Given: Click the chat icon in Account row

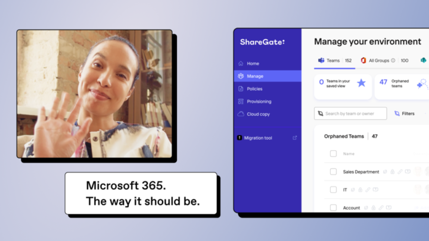Looking at the screenshot, I should point(388,208).
